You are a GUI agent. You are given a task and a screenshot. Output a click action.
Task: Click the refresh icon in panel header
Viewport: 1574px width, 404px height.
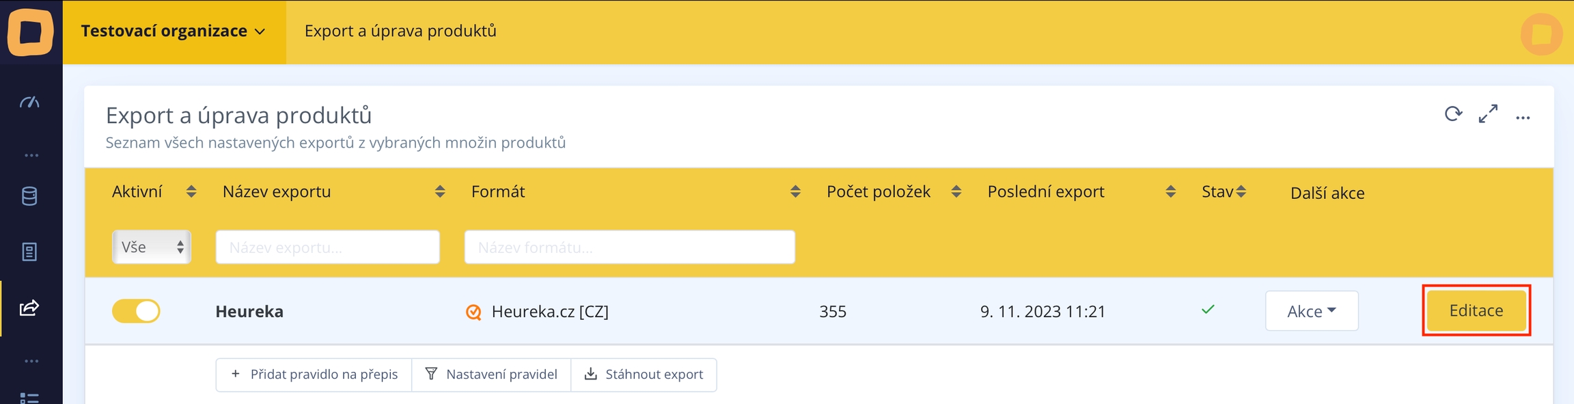pos(1453,115)
